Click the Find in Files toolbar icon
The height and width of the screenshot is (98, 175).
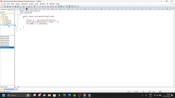(x=45, y=7)
